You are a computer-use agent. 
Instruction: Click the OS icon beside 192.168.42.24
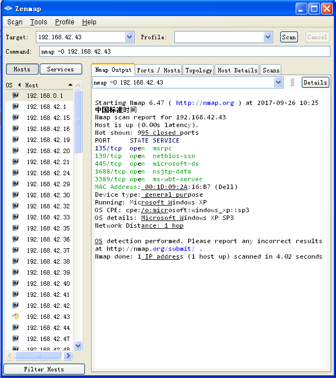tap(15, 172)
